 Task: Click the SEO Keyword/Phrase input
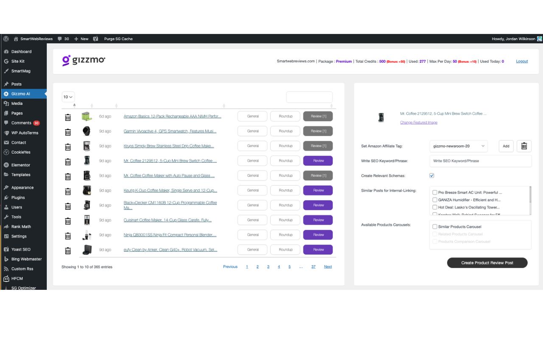(x=480, y=161)
